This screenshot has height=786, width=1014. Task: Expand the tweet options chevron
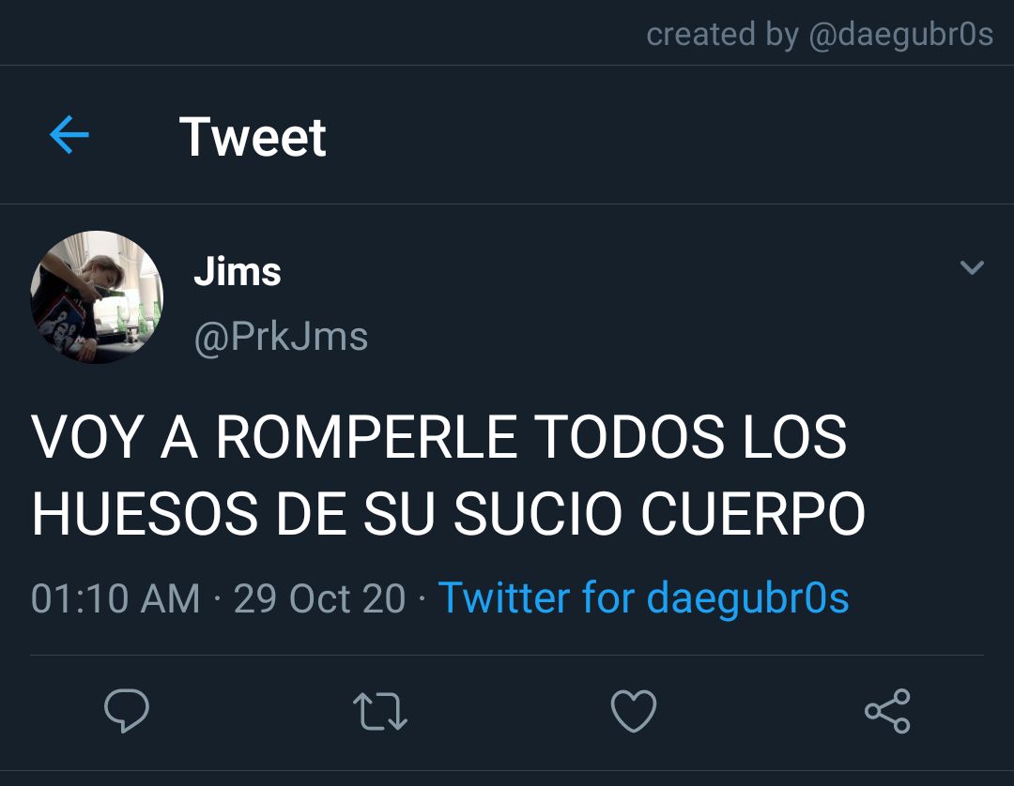click(x=972, y=266)
